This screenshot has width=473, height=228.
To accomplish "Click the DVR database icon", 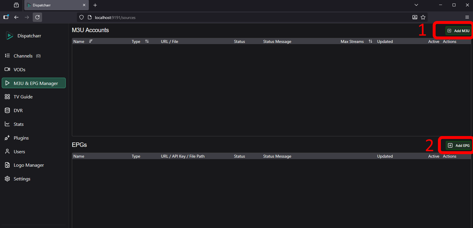I will [x=7, y=110].
